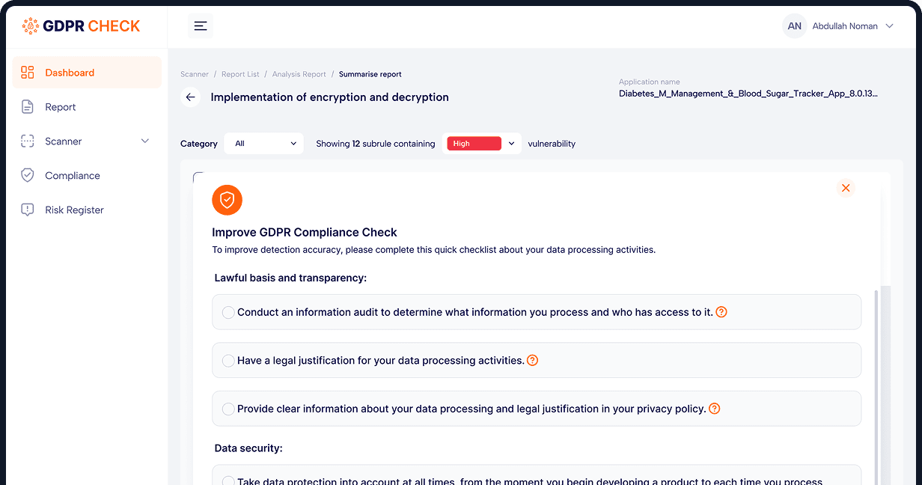Click the GDPR Check logo
Viewport: 922px width, 485px height.
coord(81,25)
